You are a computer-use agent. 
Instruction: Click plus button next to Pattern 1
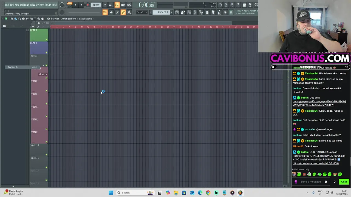(172, 12)
